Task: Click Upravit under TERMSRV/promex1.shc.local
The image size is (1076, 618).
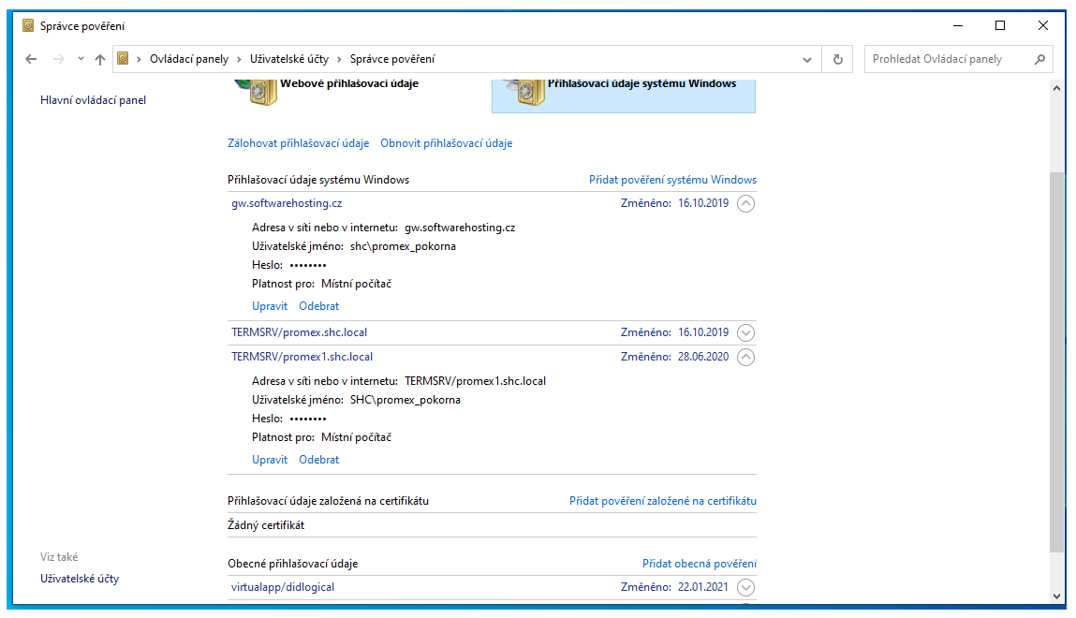Action: pos(270,460)
